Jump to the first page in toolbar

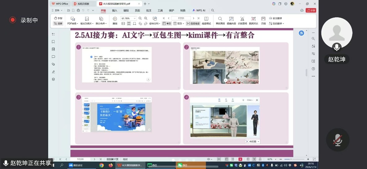[x=164, y=18]
